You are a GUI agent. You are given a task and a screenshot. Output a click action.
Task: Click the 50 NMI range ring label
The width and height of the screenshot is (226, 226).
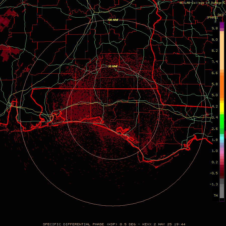[113, 66]
